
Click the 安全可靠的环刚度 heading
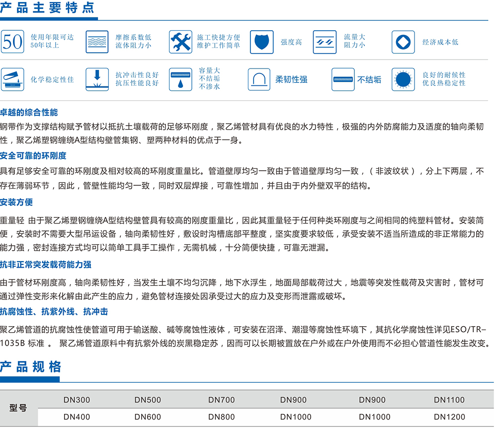33,156
